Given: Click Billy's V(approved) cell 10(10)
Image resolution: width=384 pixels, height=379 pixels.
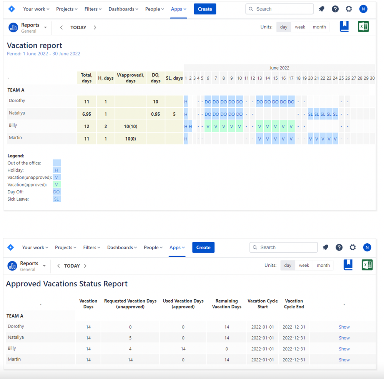Looking at the screenshot, I should [131, 126].
